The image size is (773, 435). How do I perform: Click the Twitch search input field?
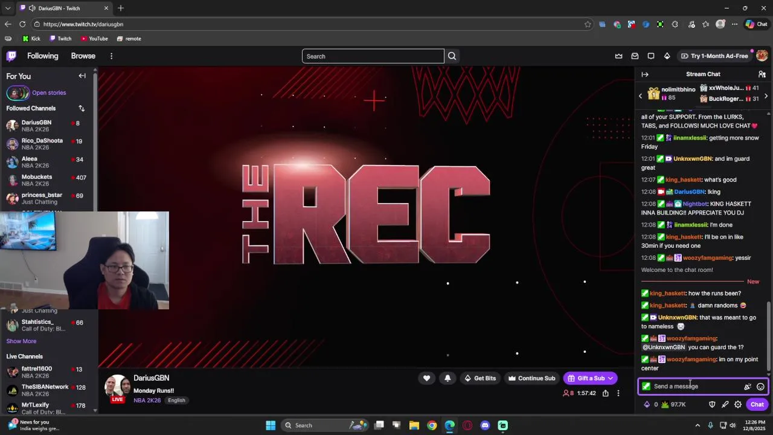[x=373, y=56]
